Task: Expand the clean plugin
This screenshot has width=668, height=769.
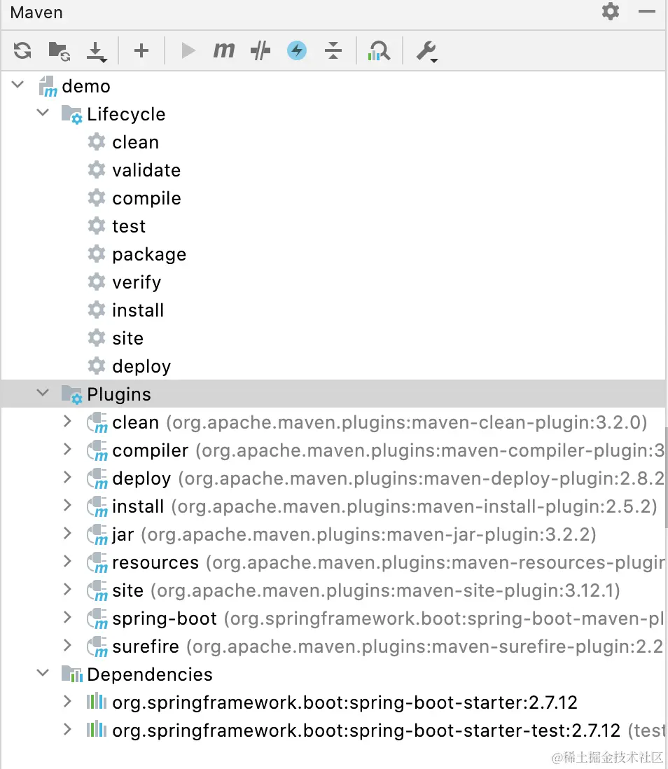Action: tap(68, 422)
